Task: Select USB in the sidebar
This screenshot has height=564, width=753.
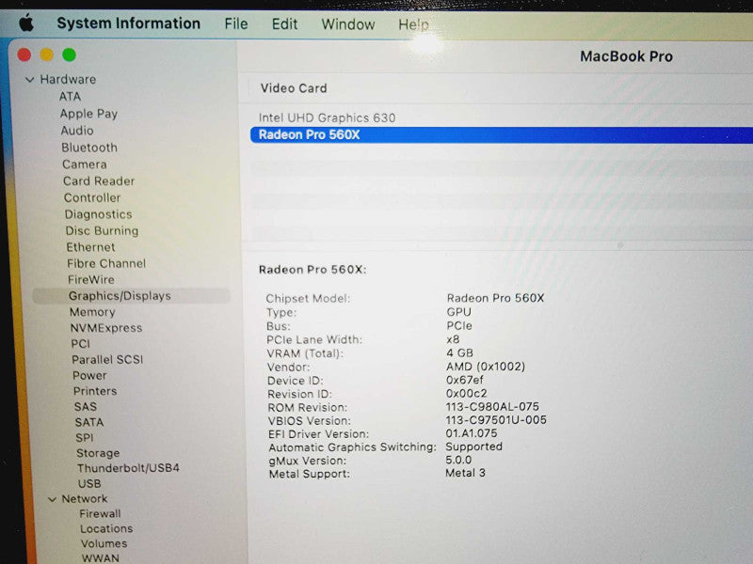Action: point(89,484)
